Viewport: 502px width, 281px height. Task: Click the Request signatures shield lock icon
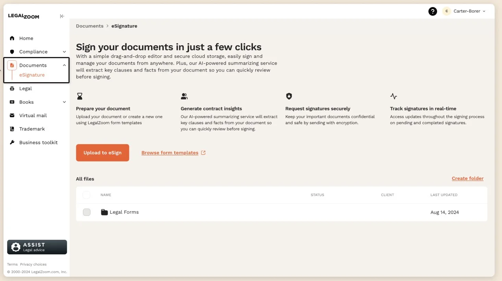pyautogui.click(x=289, y=96)
